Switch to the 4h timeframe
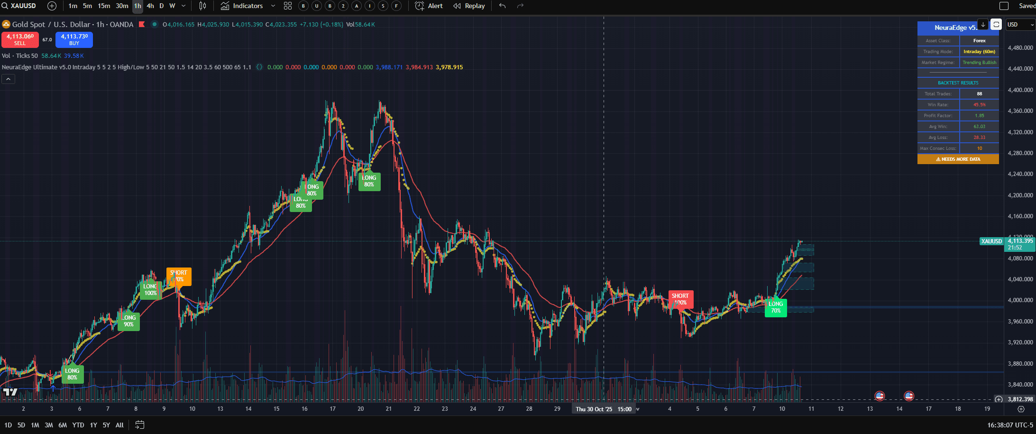Image resolution: width=1036 pixels, height=434 pixels. [150, 6]
